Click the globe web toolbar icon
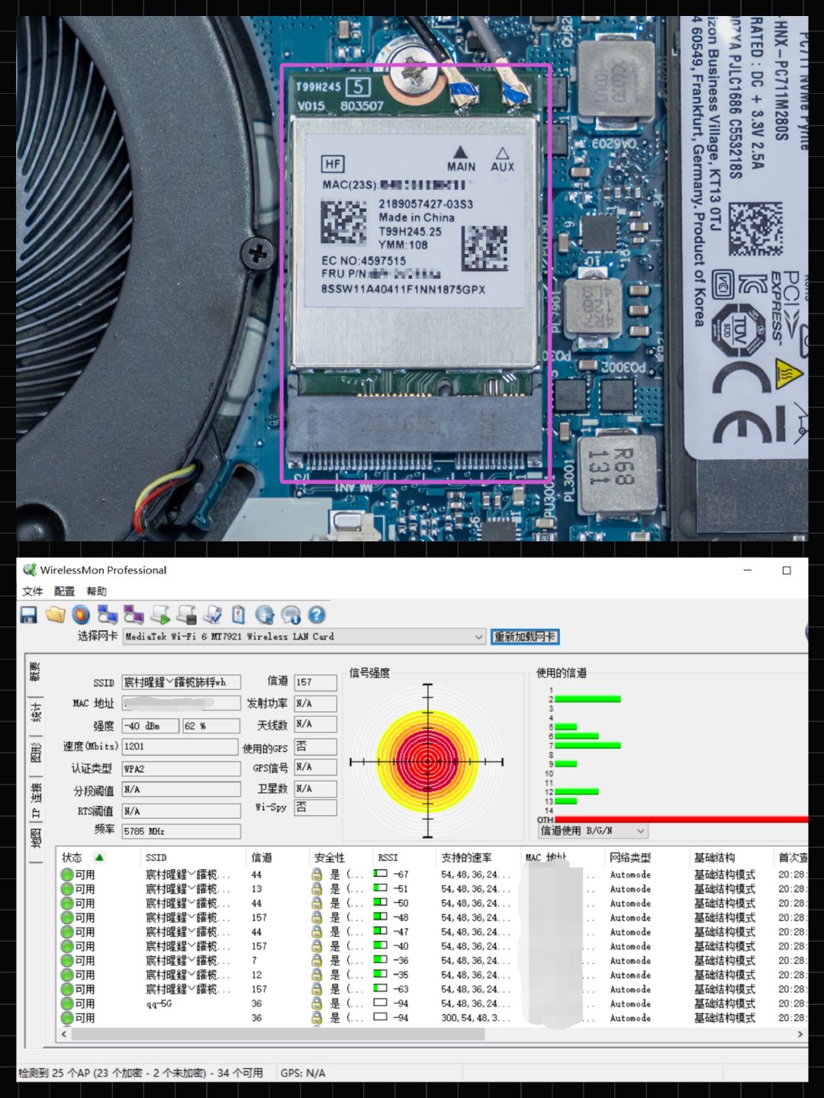 pyautogui.click(x=264, y=615)
